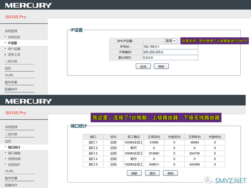Click the 正常收包 column header
The image size is (251, 188).
pos(195,137)
